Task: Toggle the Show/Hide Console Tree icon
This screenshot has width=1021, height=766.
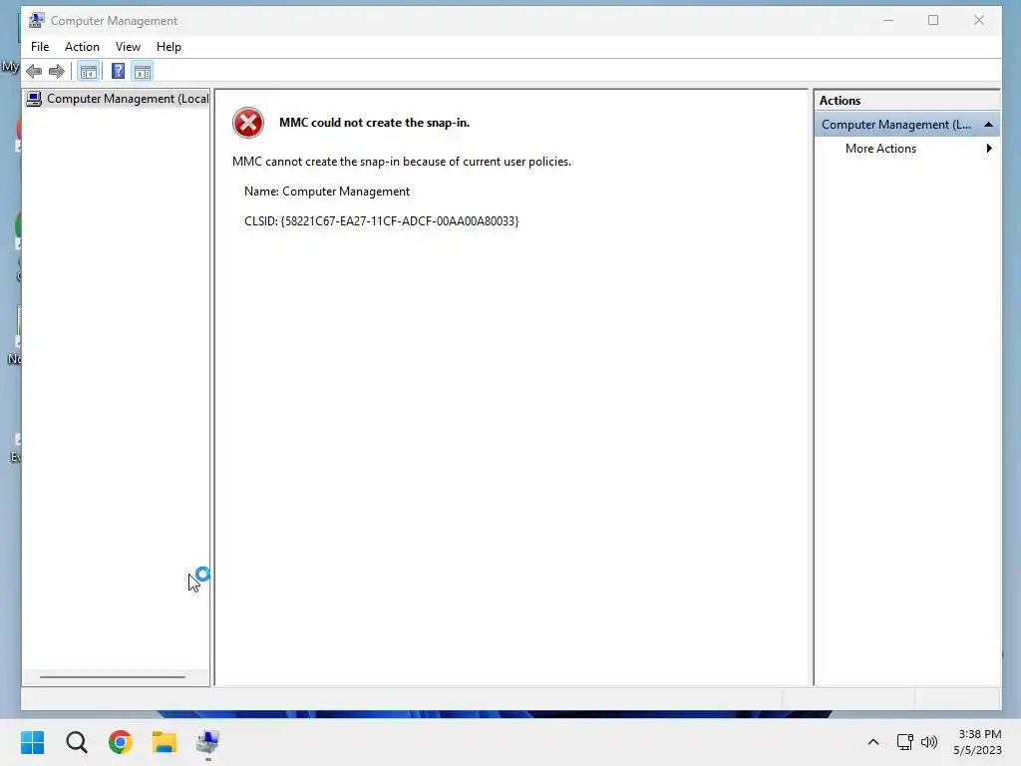Action: 88,71
